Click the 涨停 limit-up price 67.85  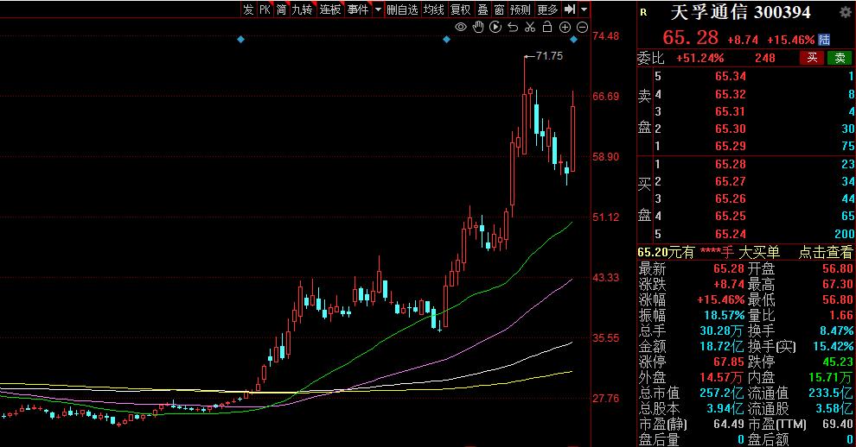click(729, 362)
